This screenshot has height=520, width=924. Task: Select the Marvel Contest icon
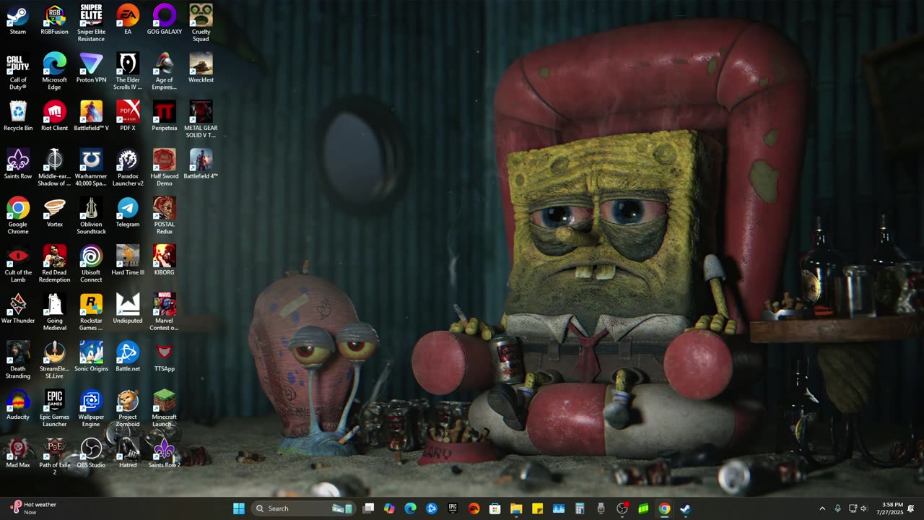165,312
